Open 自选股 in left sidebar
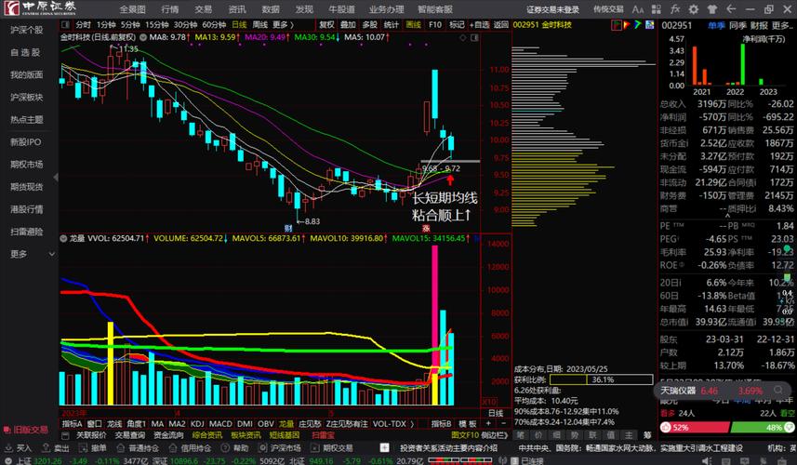This screenshot has width=797, height=465. [26, 53]
